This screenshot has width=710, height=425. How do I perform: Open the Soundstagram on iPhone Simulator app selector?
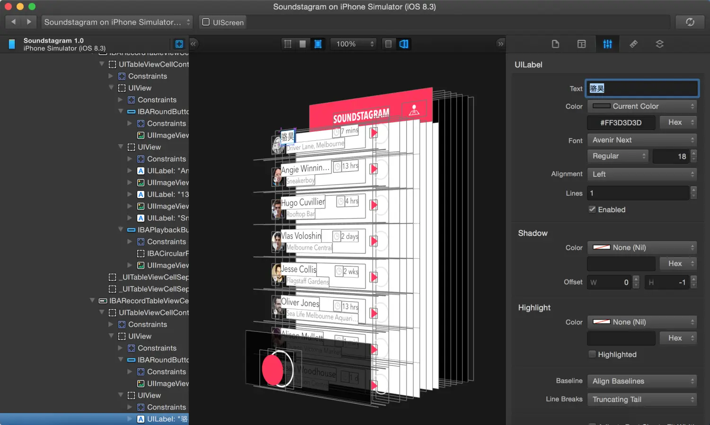pyautogui.click(x=116, y=22)
